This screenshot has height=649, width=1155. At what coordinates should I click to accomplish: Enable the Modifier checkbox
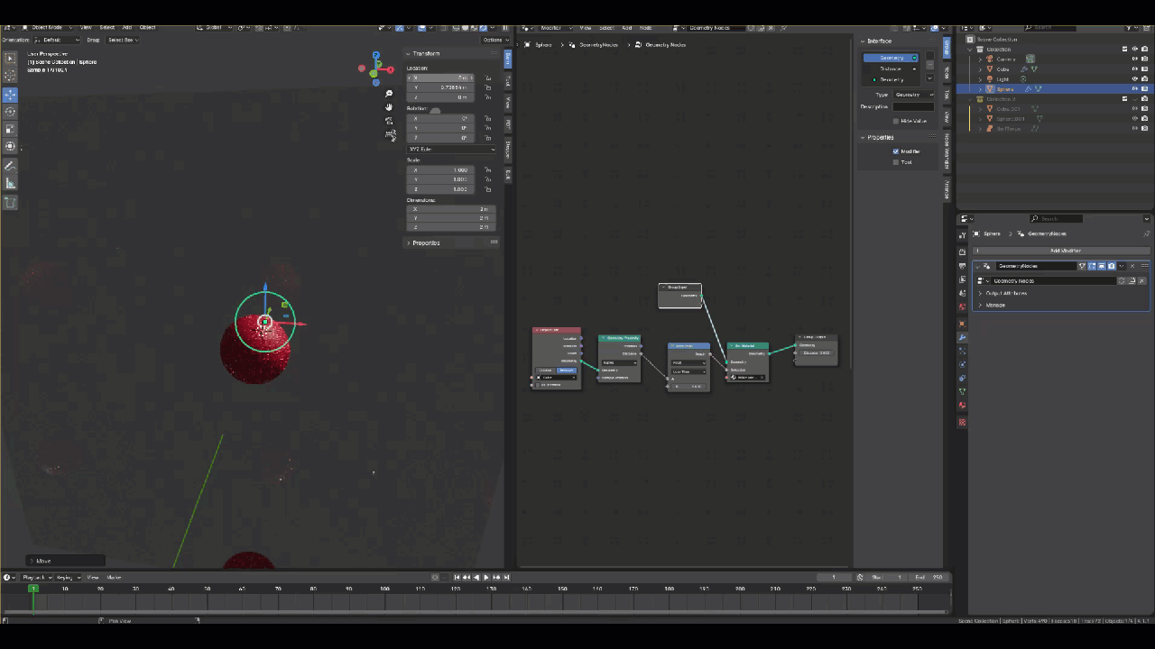(896, 151)
